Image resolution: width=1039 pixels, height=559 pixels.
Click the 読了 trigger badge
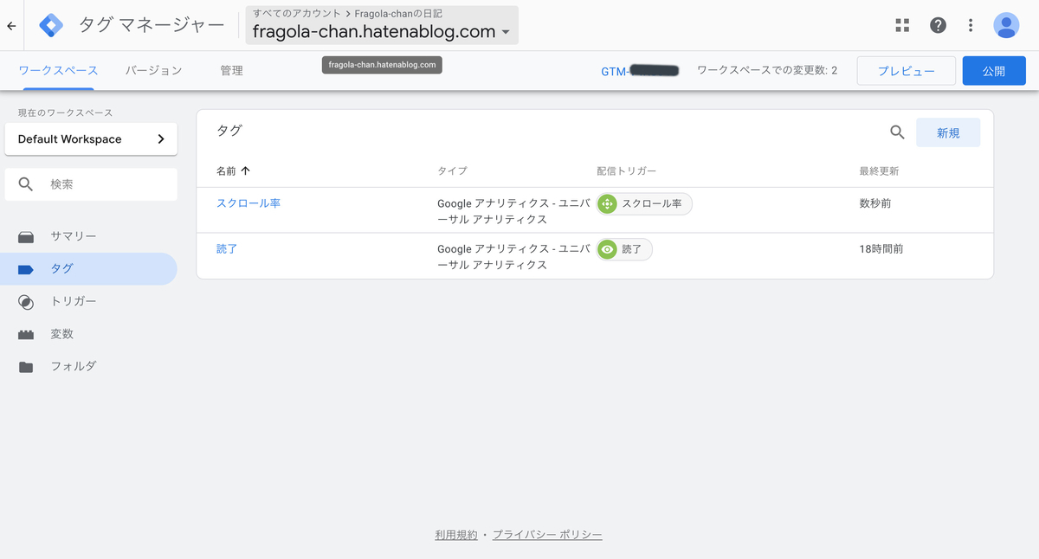pos(623,250)
